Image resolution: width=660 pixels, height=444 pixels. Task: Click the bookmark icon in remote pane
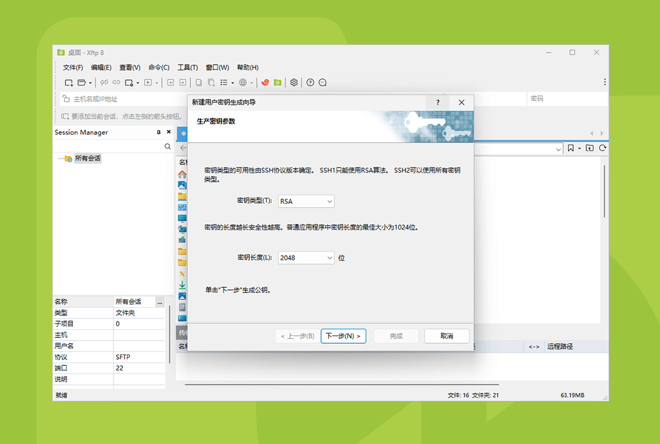(571, 148)
